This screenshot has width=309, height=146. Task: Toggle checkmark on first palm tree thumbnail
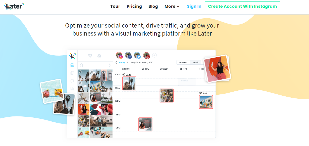(80, 72)
